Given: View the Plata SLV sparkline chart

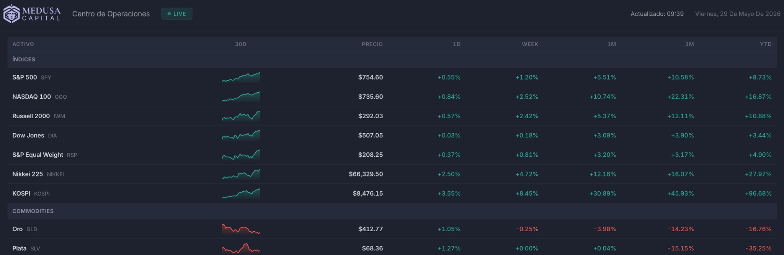Looking at the screenshot, I should point(241,248).
